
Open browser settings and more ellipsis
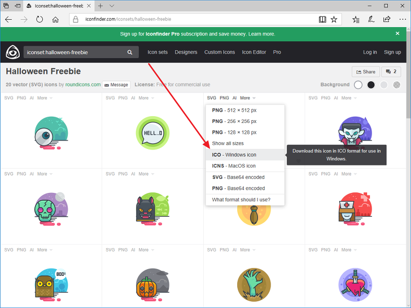[403, 19]
